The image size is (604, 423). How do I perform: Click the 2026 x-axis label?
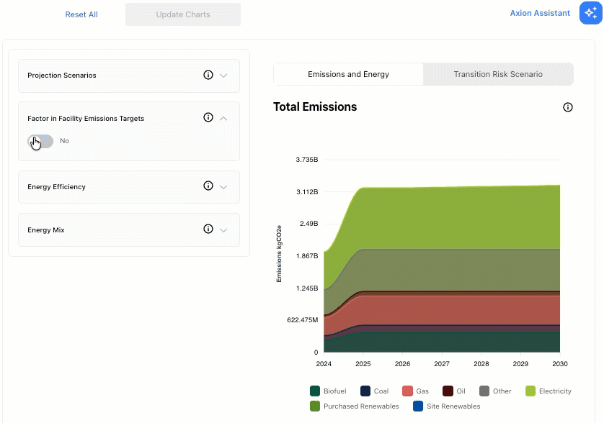[402, 364]
